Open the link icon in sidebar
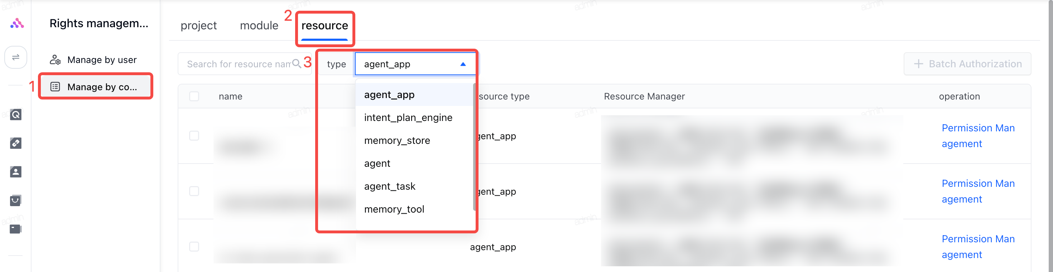The image size is (1053, 272). [x=15, y=143]
